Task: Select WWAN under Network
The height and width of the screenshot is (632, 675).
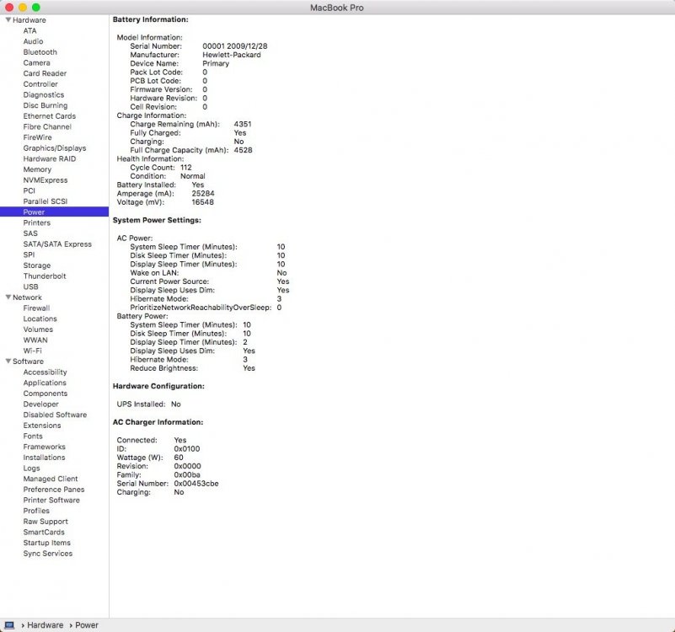Action: pos(35,340)
